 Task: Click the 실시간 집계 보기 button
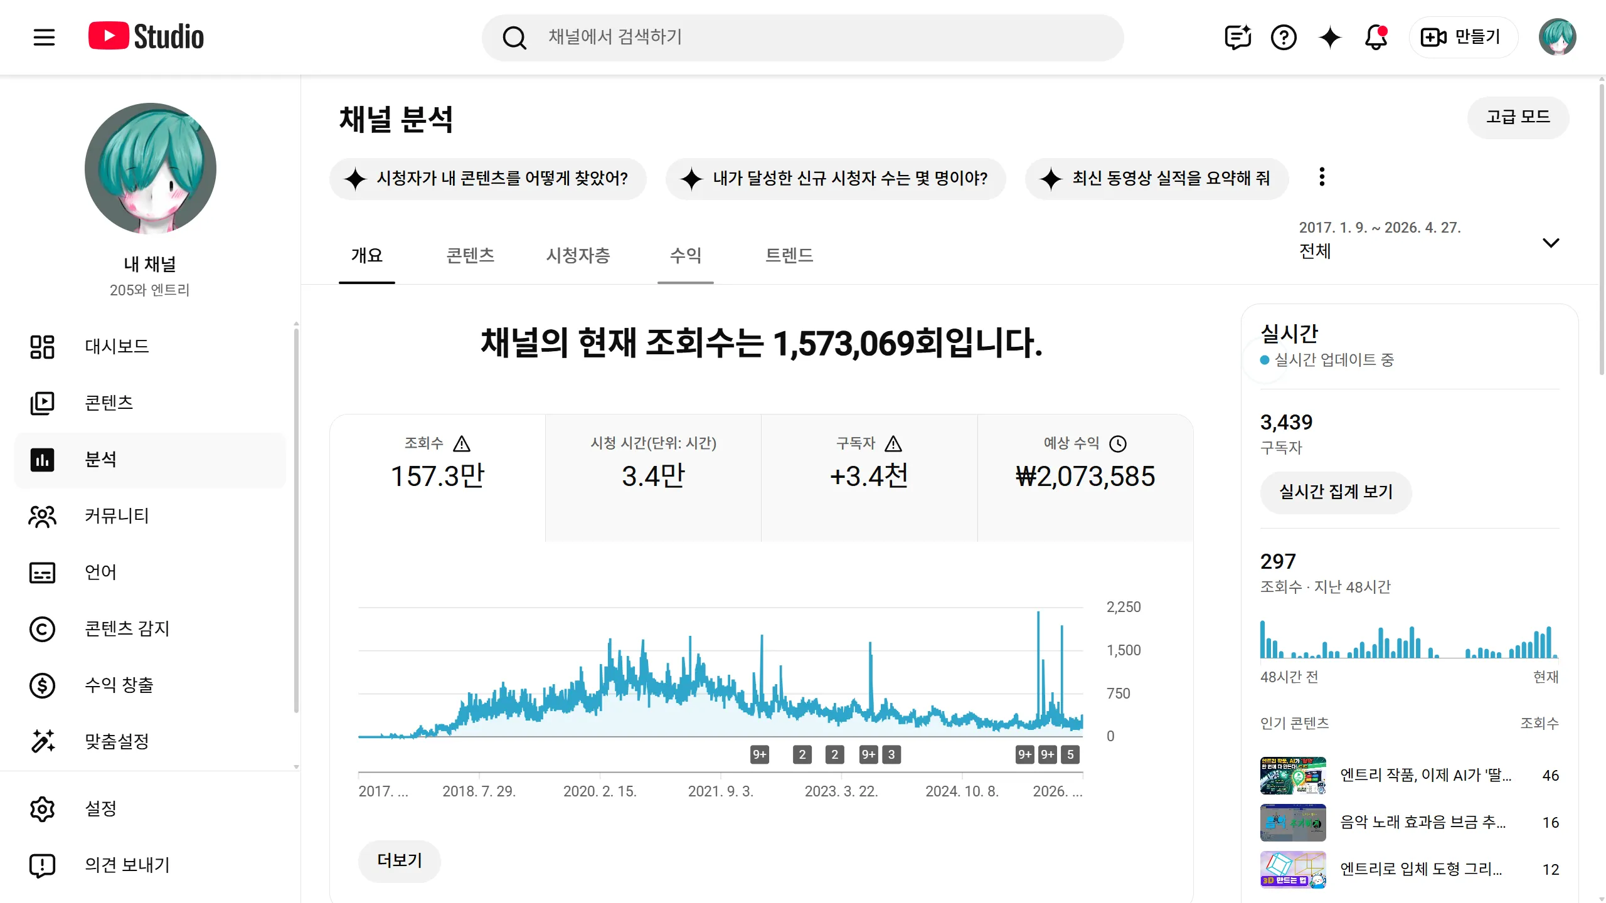tap(1336, 492)
